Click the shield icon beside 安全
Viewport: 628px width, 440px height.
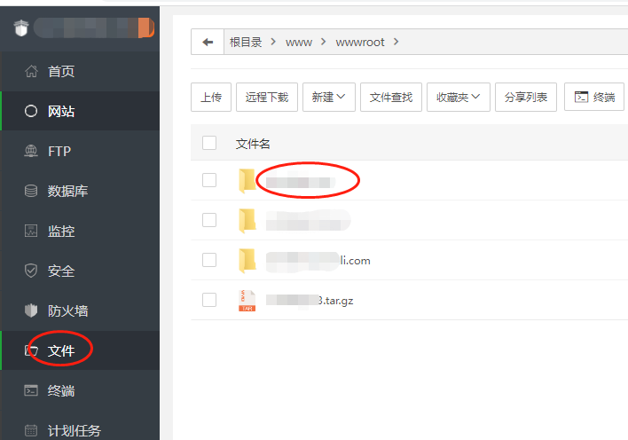coord(31,271)
